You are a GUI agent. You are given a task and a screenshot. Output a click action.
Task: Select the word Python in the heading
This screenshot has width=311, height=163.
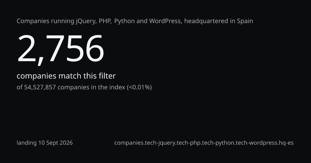coord(124,21)
